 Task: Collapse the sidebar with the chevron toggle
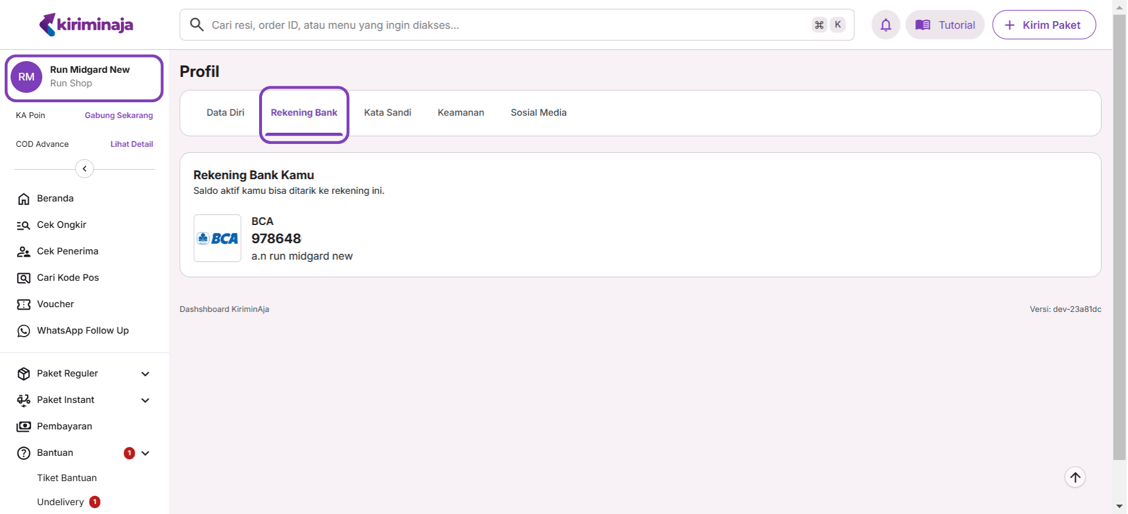click(85, 169)
